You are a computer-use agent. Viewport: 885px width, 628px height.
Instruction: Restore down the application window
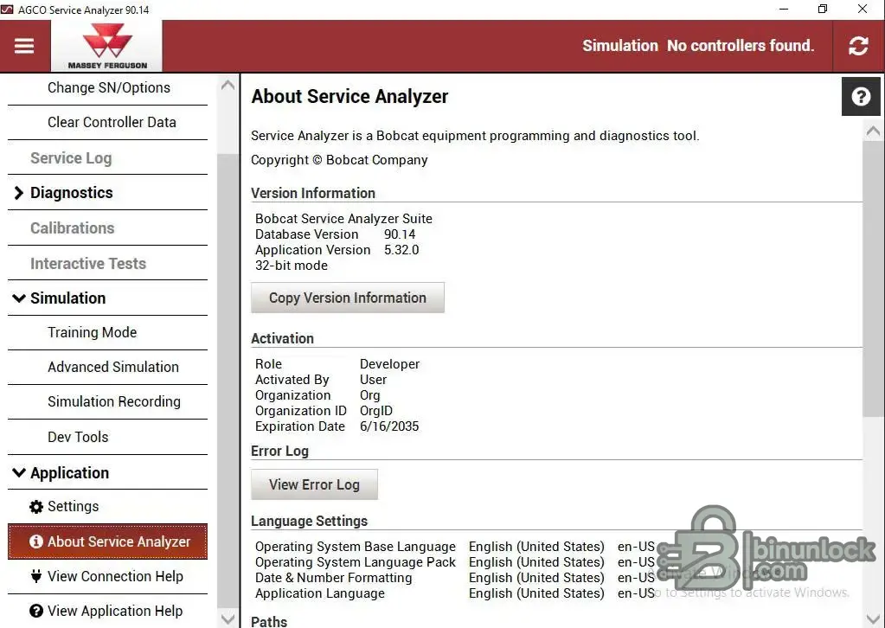point(823,9)
